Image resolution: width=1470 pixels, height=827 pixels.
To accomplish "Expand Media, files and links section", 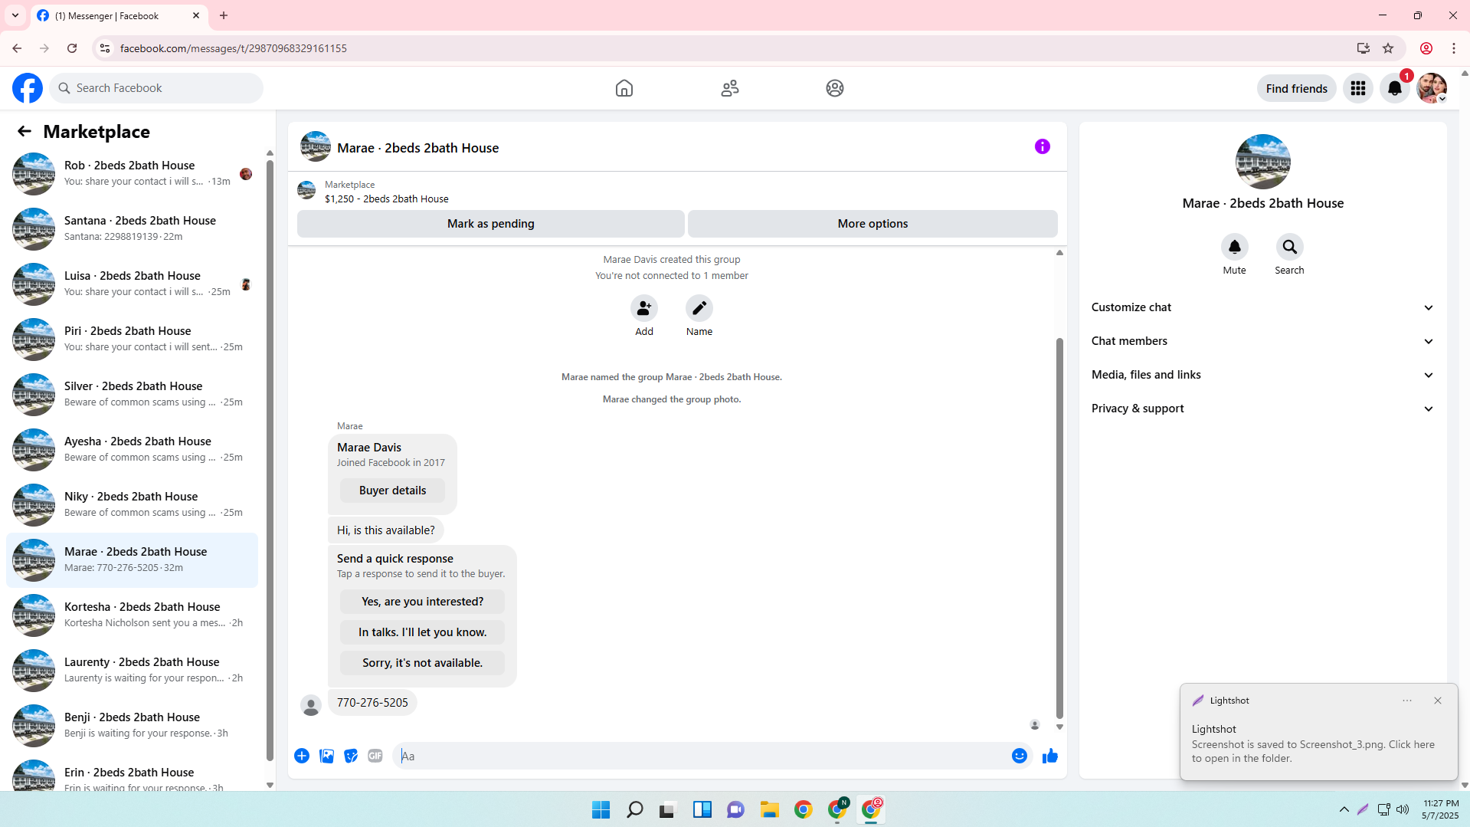I will point(1263,375).
